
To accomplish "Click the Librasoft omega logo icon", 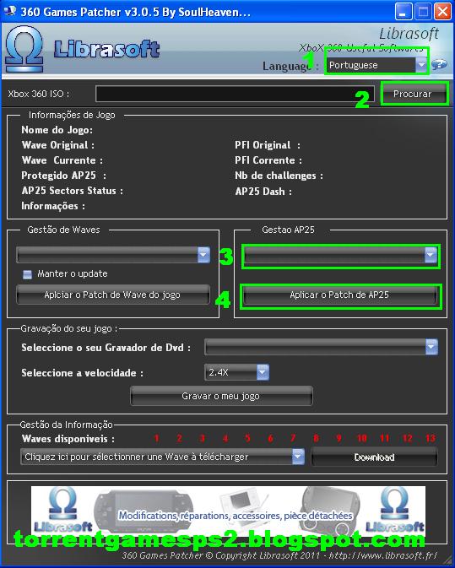I will pyautogui.click(x=24, y=49).
